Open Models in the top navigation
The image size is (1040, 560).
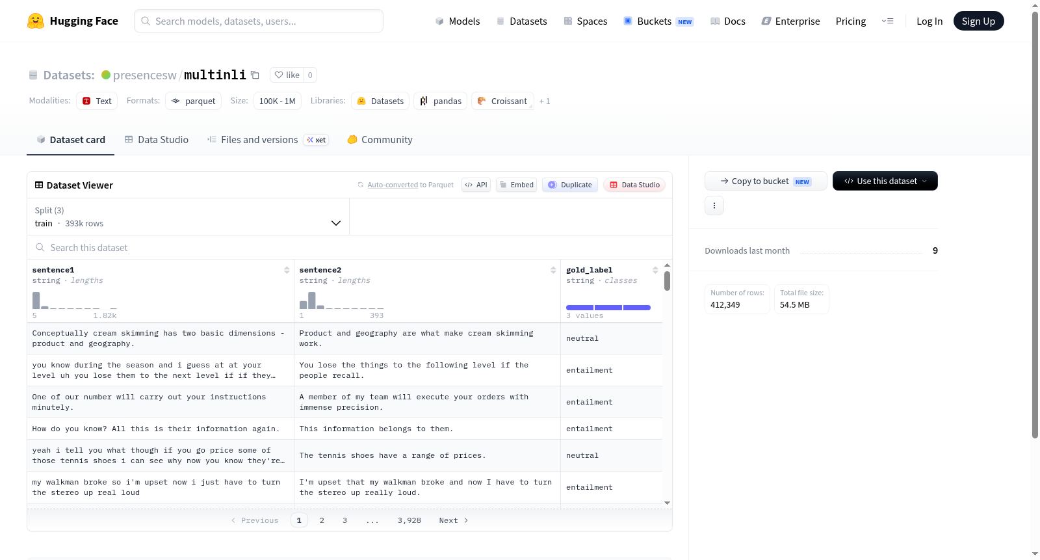pyautogui.click(x=458, y=21)
